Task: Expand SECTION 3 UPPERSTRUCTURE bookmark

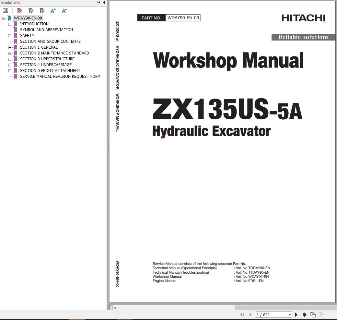Action: point(10,59)
